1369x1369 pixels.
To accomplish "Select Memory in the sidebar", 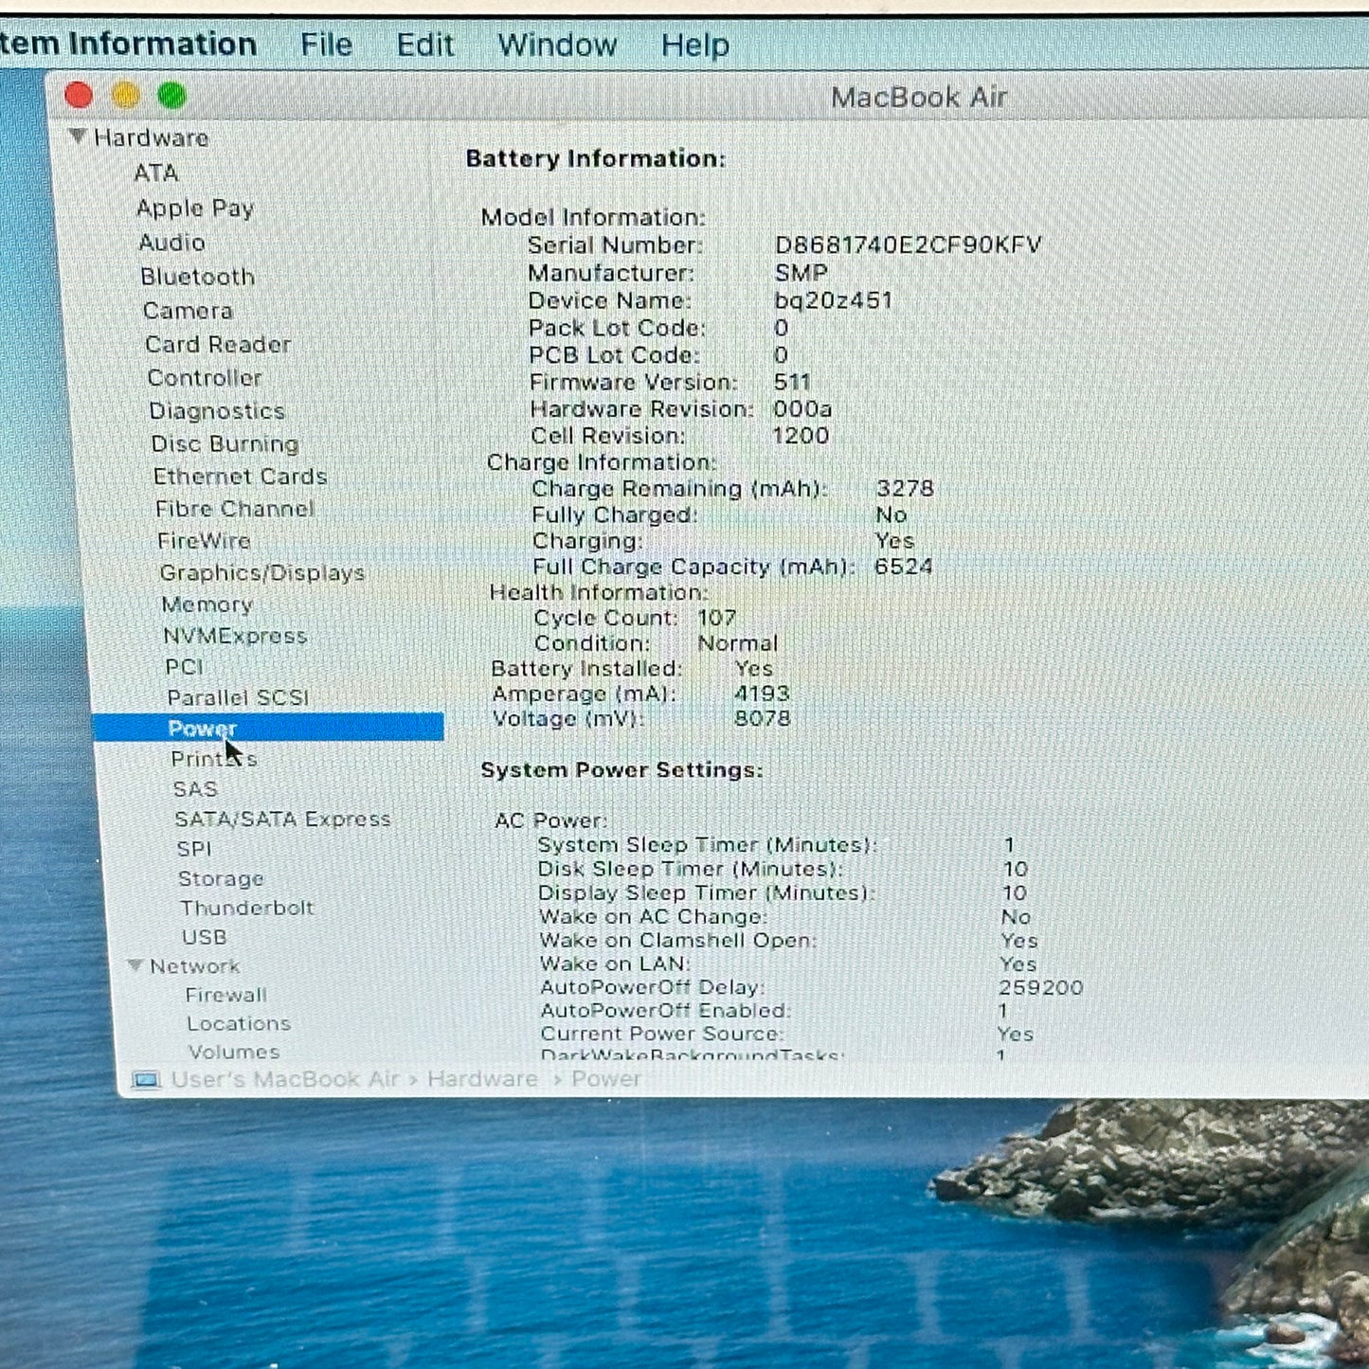I will (207, 604).
